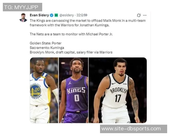Click the Grok slashed-circle icon
Screen dimensions: 170x136
click(139, 15)
